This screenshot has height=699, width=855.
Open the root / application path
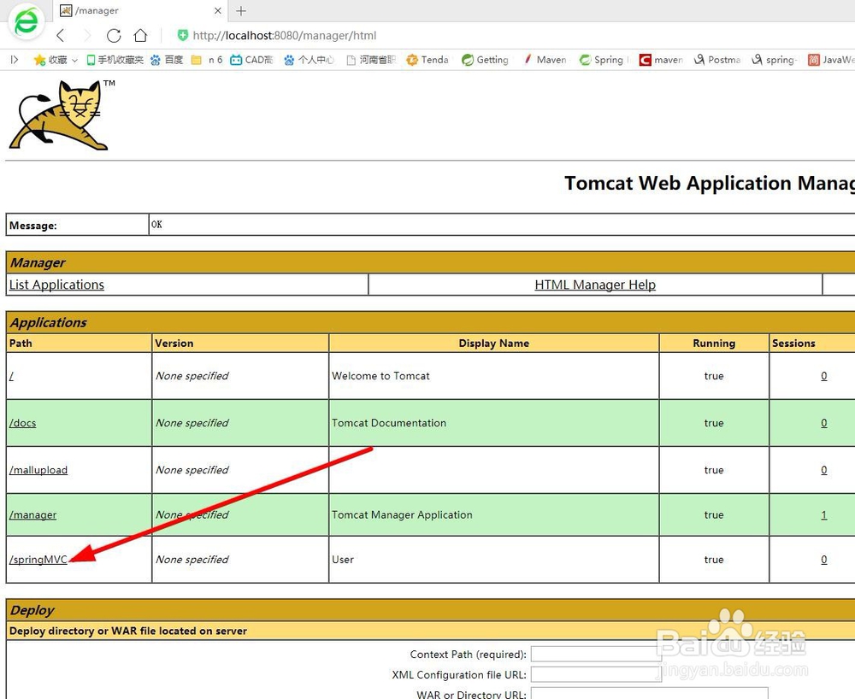coord(11,375)
